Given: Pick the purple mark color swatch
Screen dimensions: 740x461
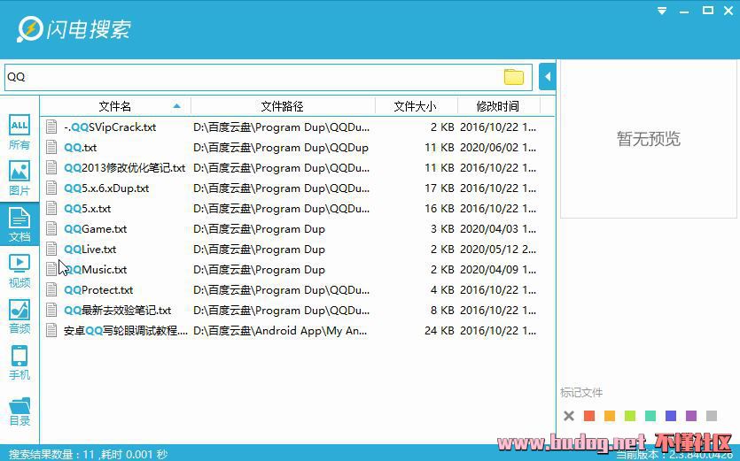Looking at the screenshot, I should 691,416.
